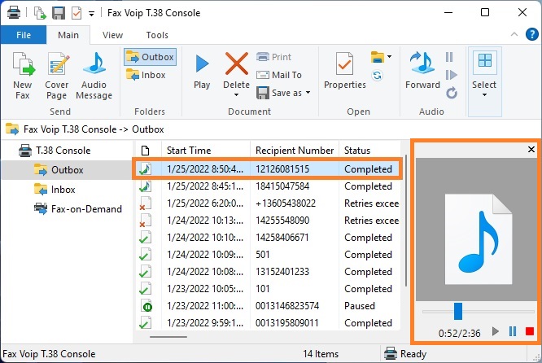Switch to the View tab

[112, 35]
